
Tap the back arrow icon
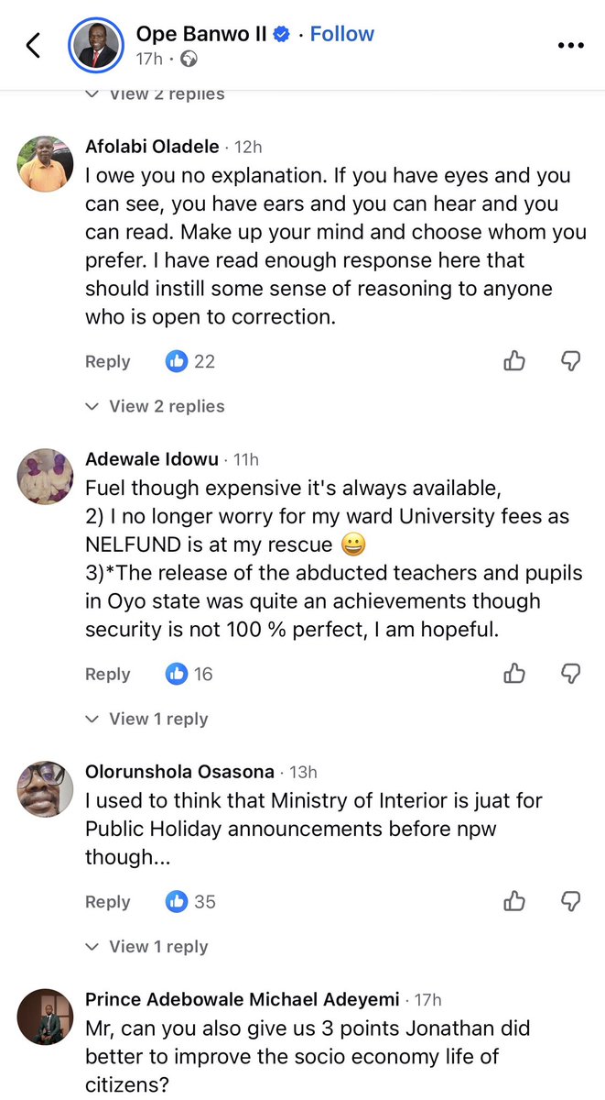pyautogui.click(x=33, y=45)
